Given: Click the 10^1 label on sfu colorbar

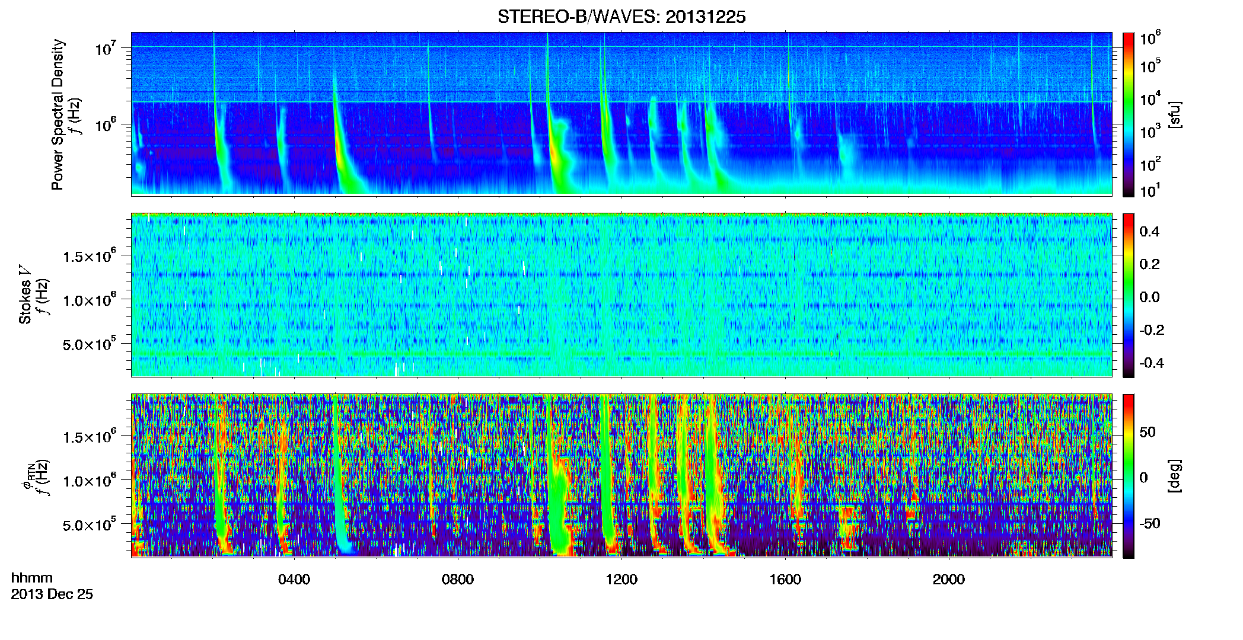Looking at the screenshot, I should click(1150, 191).
